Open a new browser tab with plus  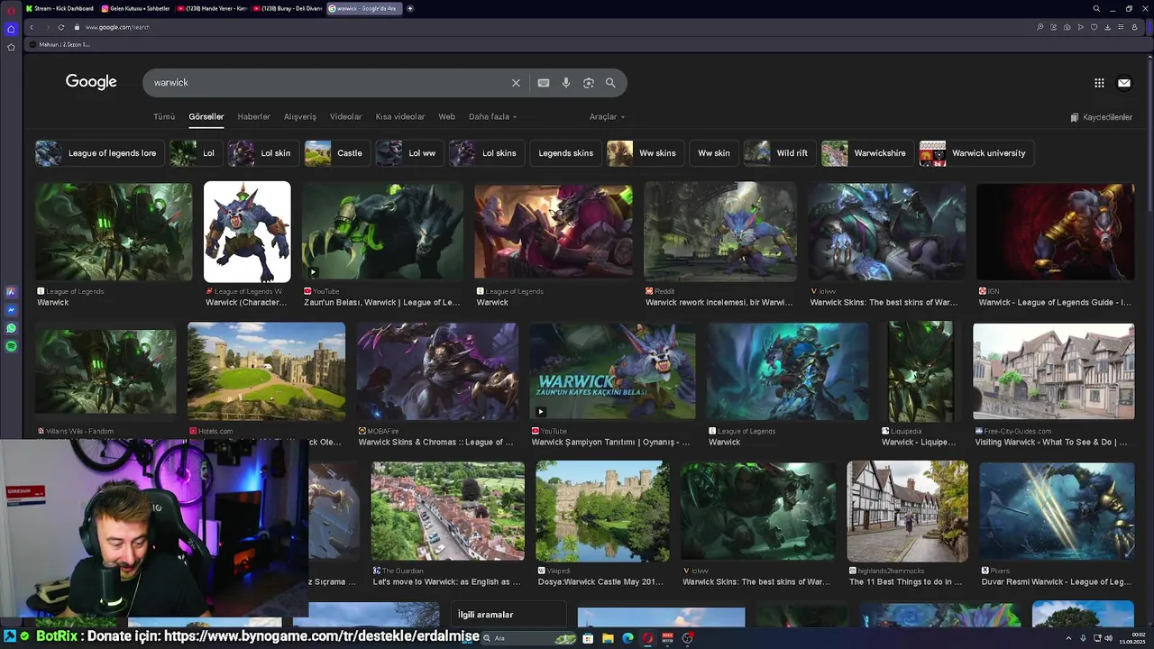[x=410, y=8]
